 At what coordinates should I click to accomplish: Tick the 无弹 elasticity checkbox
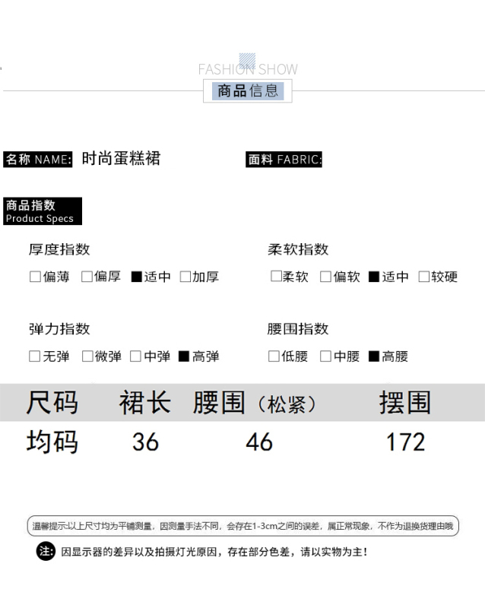[x=35, y=356]
